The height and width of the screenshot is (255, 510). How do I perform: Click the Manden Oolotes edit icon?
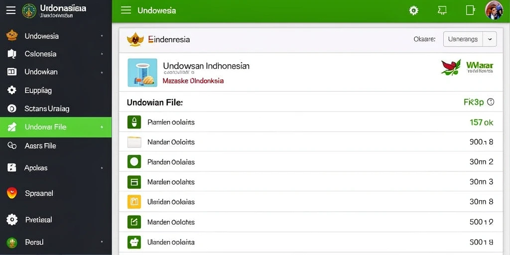[x=134, y=222]
